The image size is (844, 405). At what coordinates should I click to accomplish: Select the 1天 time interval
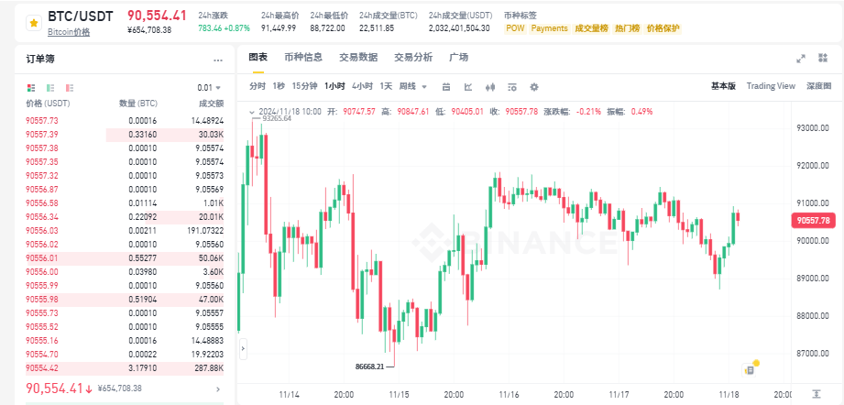click(386, 86)
